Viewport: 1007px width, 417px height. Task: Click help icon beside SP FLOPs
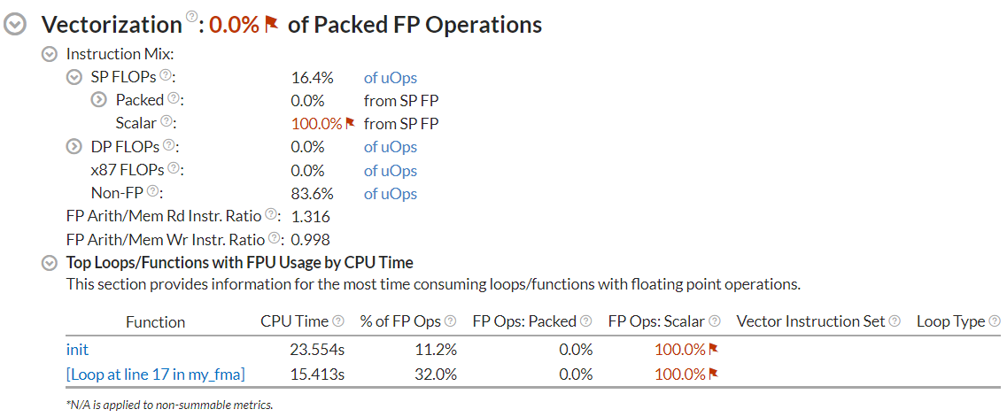pos(166,76)
